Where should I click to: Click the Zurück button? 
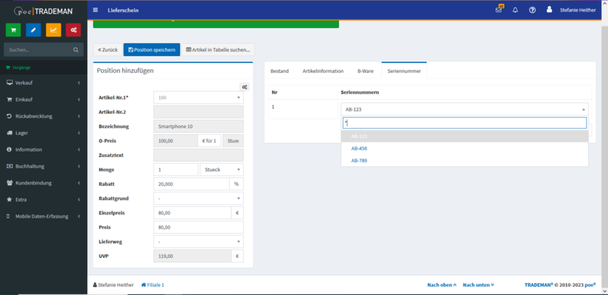(x=108, y=49)
